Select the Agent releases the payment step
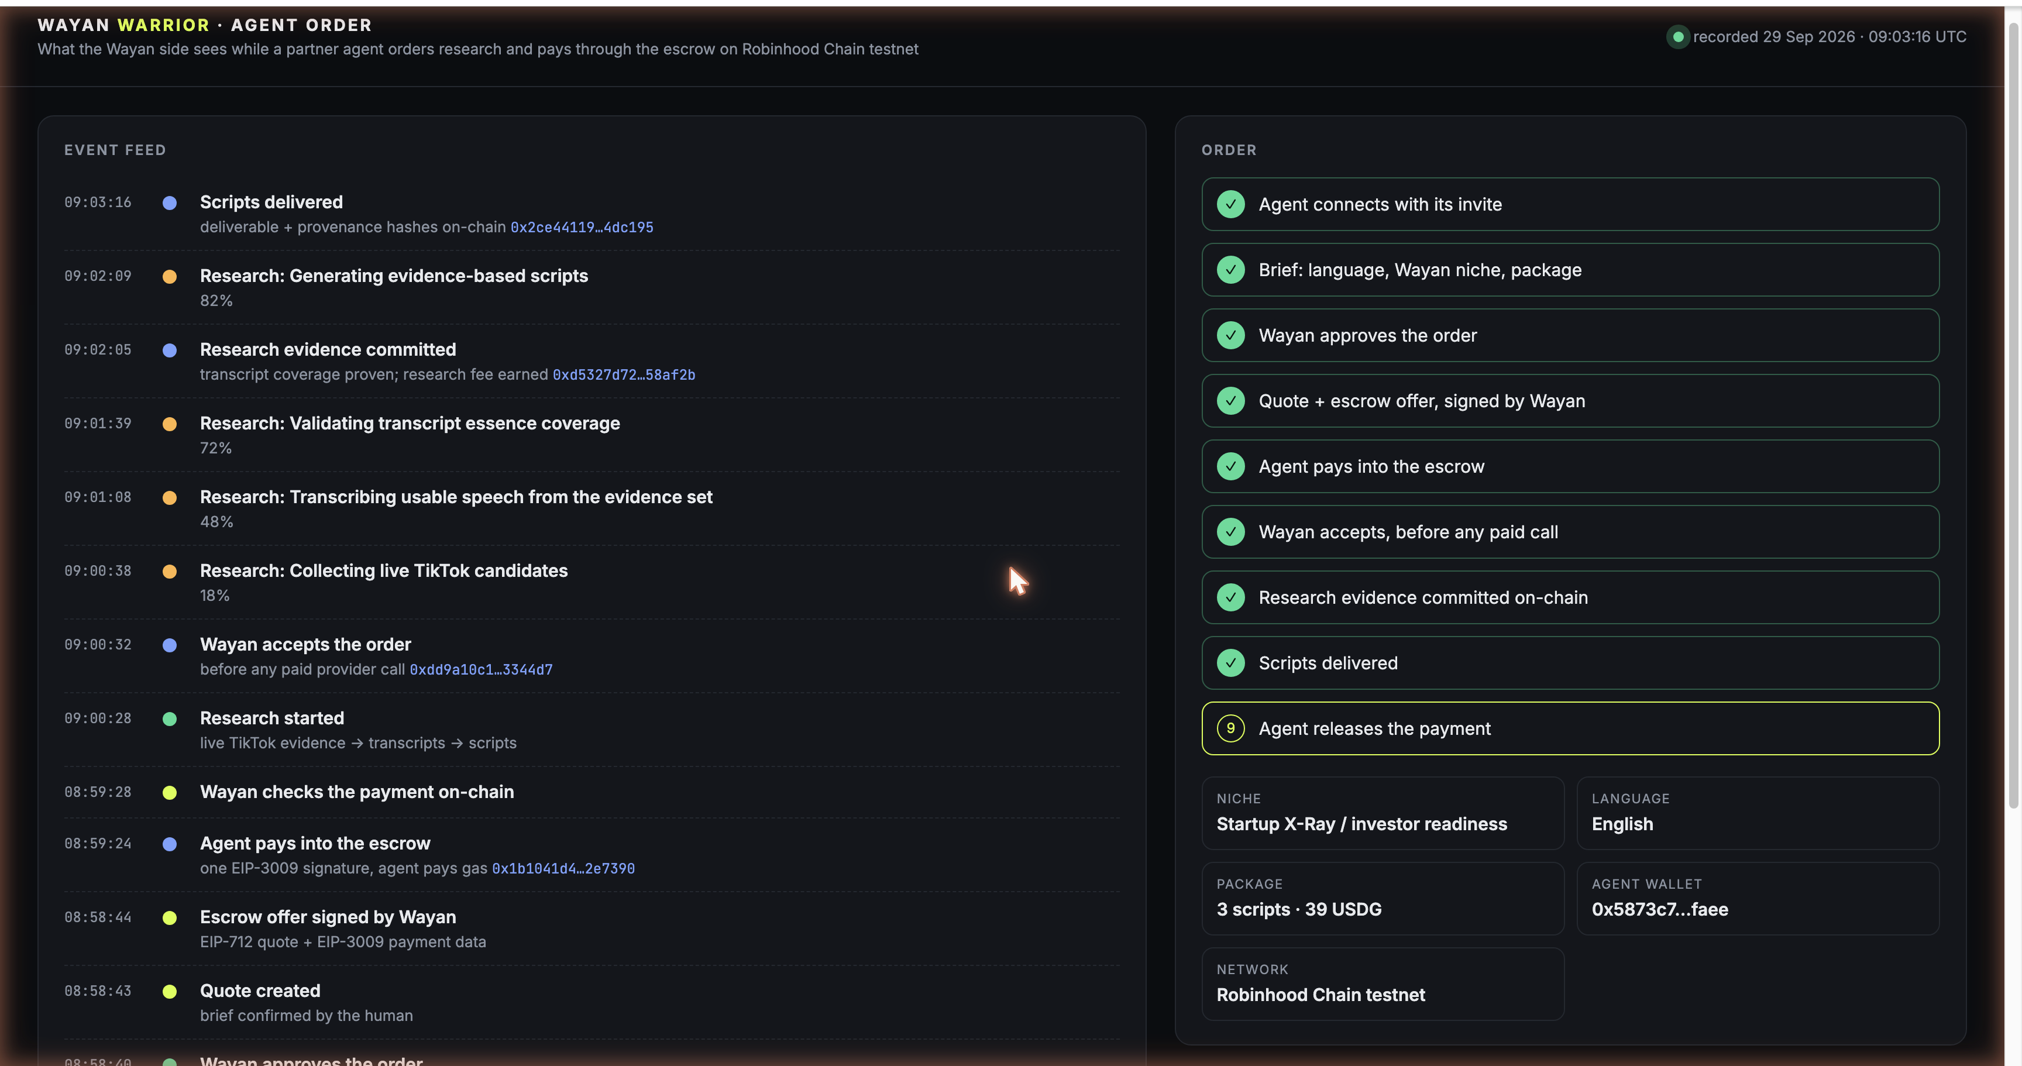This screenshot has height=1066, width=2022. [1570, 728]
